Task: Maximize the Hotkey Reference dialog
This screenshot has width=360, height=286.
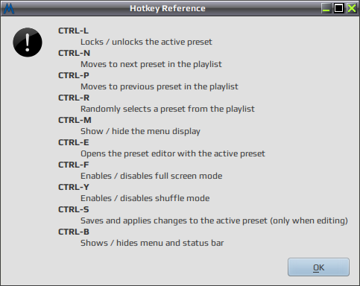Action: [x=338, y=8]
